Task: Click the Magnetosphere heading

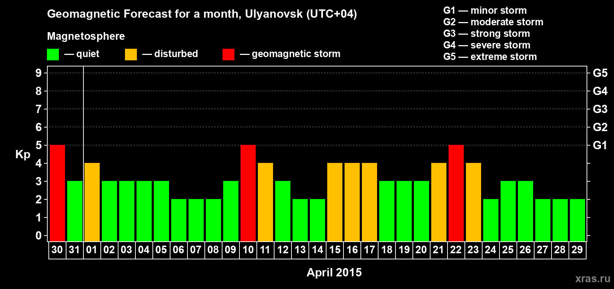Action: click(x=86, y=36)
